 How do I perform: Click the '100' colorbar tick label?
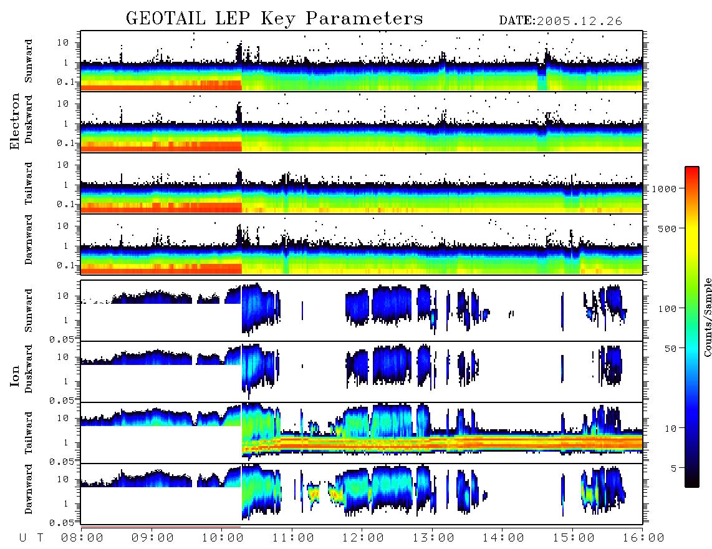pos(667,309)
